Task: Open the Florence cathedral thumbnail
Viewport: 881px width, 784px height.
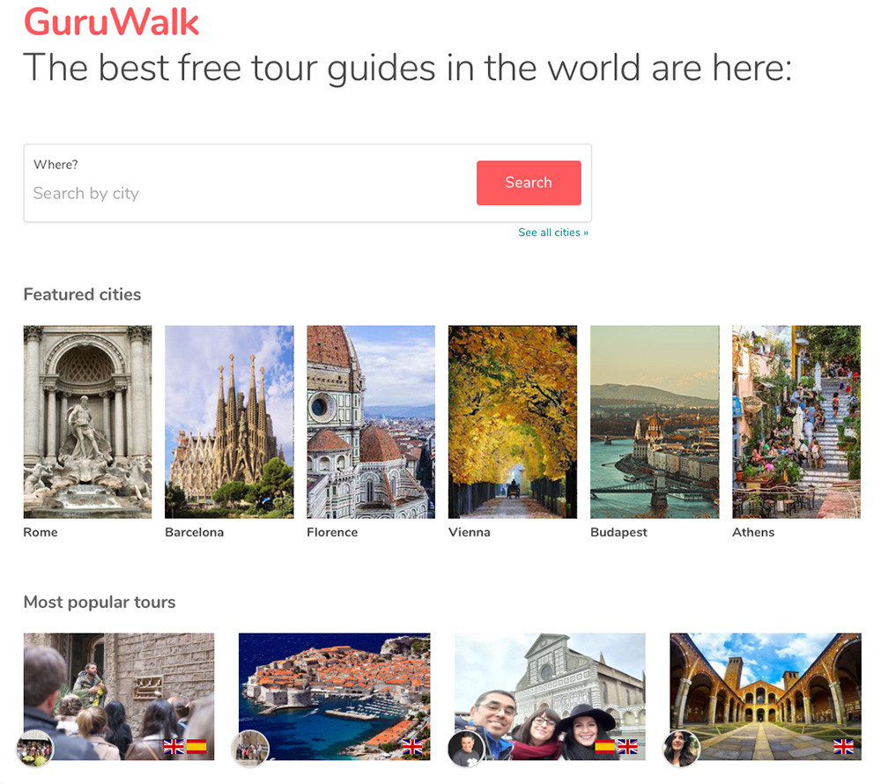Action: pos(371,422)
